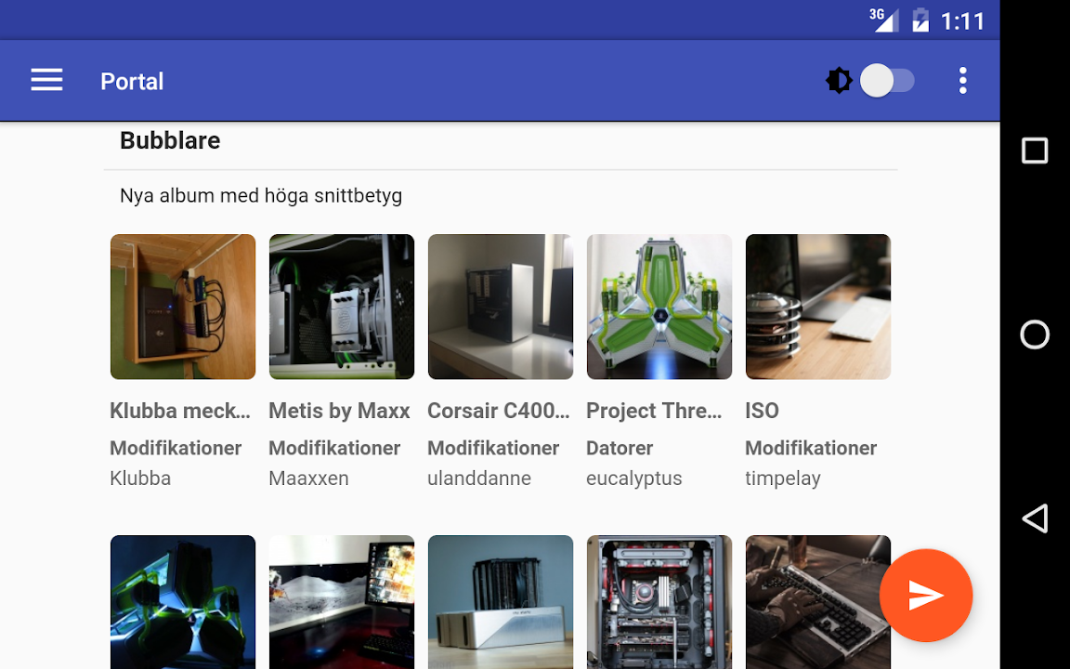Viewport: 1070px width, 669px height.
Task: Tap the ISO album title
Action: pyautogui.click(x=762, y=411)
